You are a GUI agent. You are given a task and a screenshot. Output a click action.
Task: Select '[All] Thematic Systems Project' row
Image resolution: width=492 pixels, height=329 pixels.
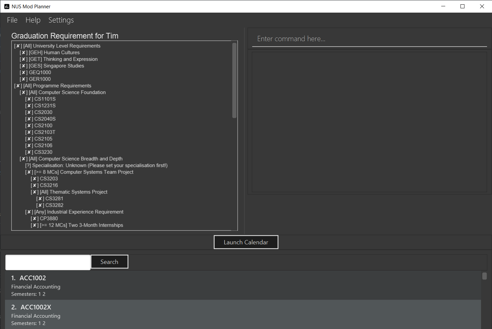pyautogui.click(x=69, y=192)
